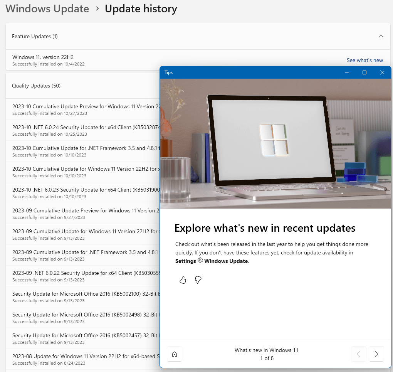Open the See what's new link
Screen dimensions: 393x372
tap(364, 60)
